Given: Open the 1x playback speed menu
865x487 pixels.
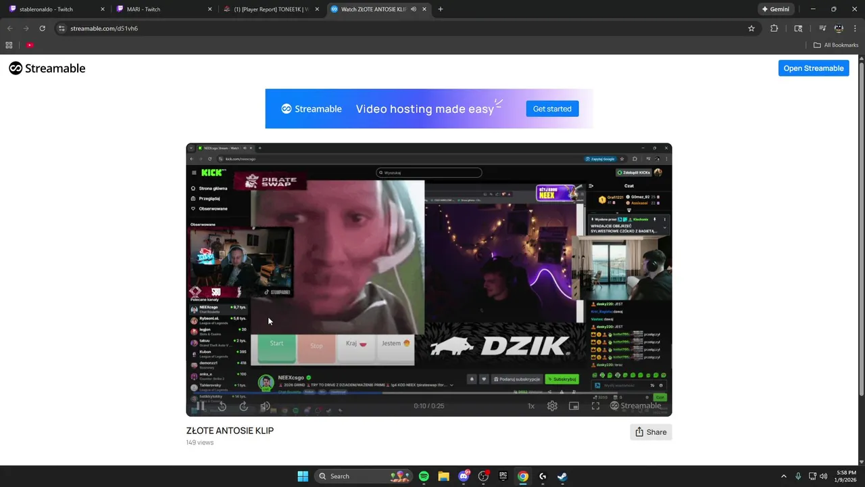Looking at the screenshot, I should click(531, 406).
